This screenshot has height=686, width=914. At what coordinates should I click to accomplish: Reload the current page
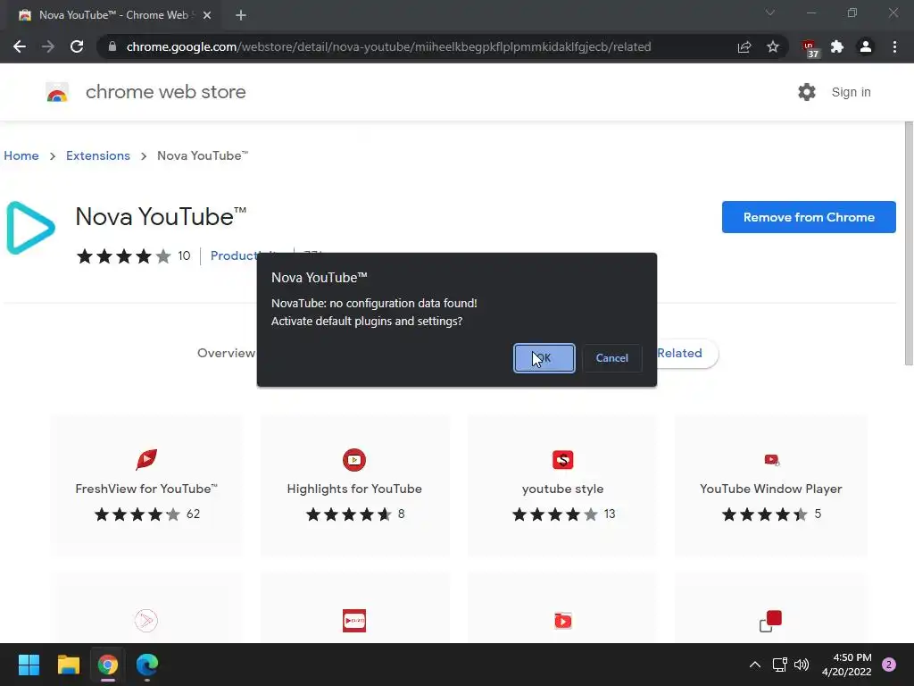(x=77, y=46)
